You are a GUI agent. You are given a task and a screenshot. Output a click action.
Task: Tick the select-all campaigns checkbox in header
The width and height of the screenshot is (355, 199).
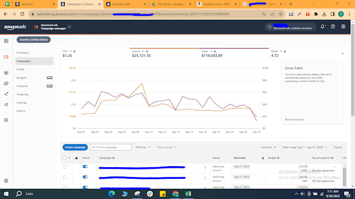pos(65,158)
